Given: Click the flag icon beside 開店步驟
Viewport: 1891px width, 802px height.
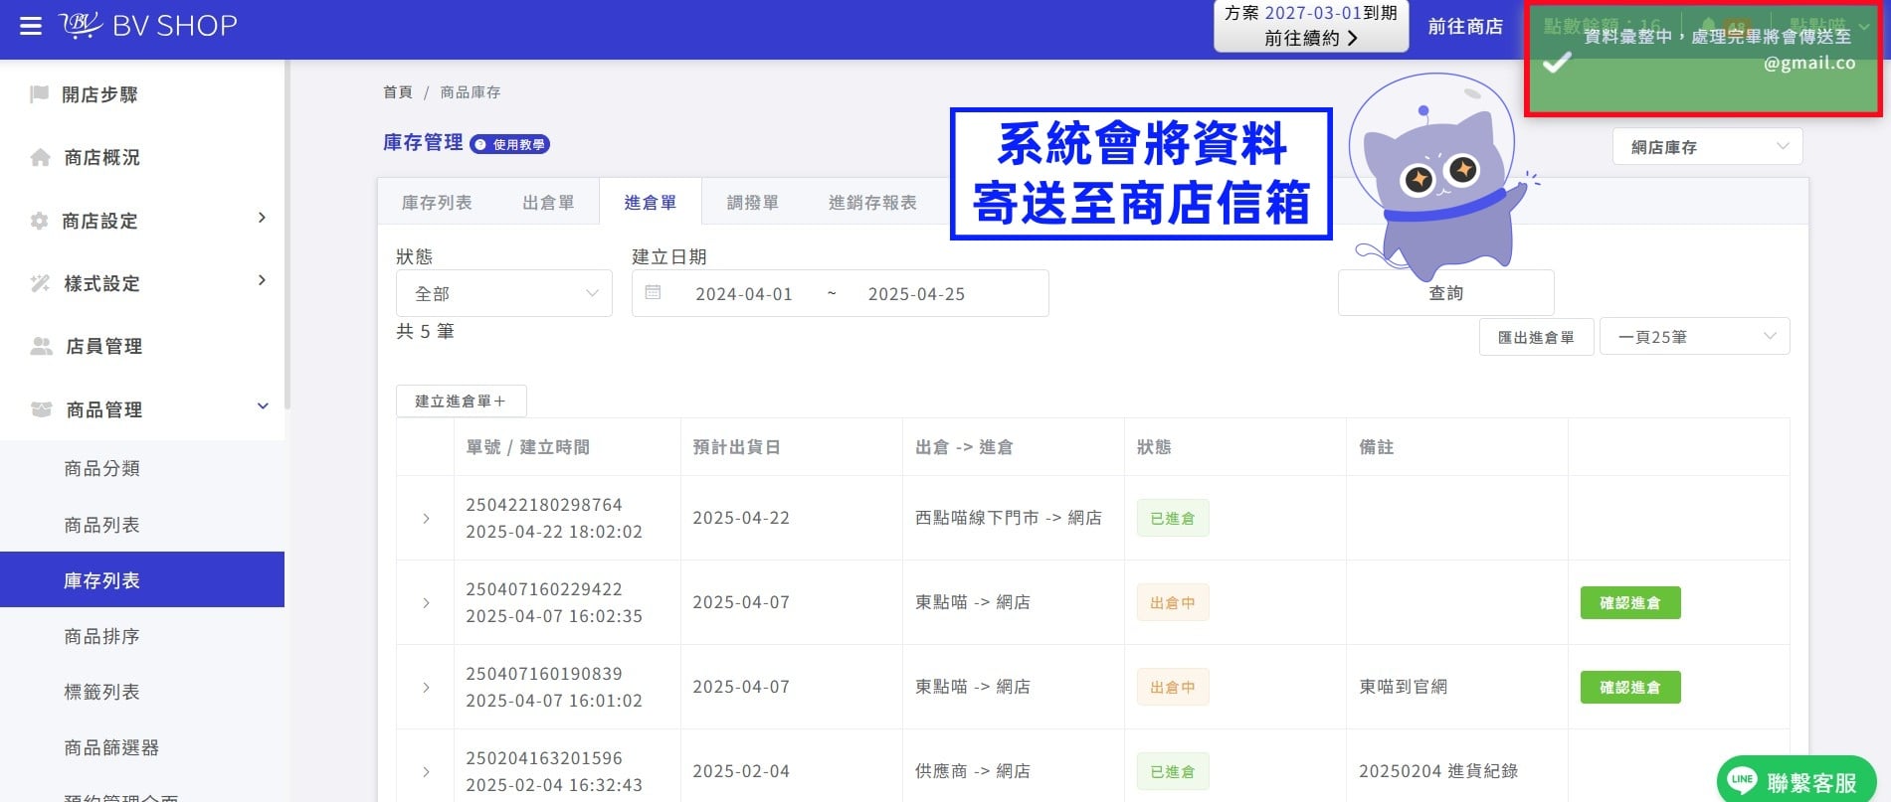Looking at the screenshot, I should coord(40,94).
